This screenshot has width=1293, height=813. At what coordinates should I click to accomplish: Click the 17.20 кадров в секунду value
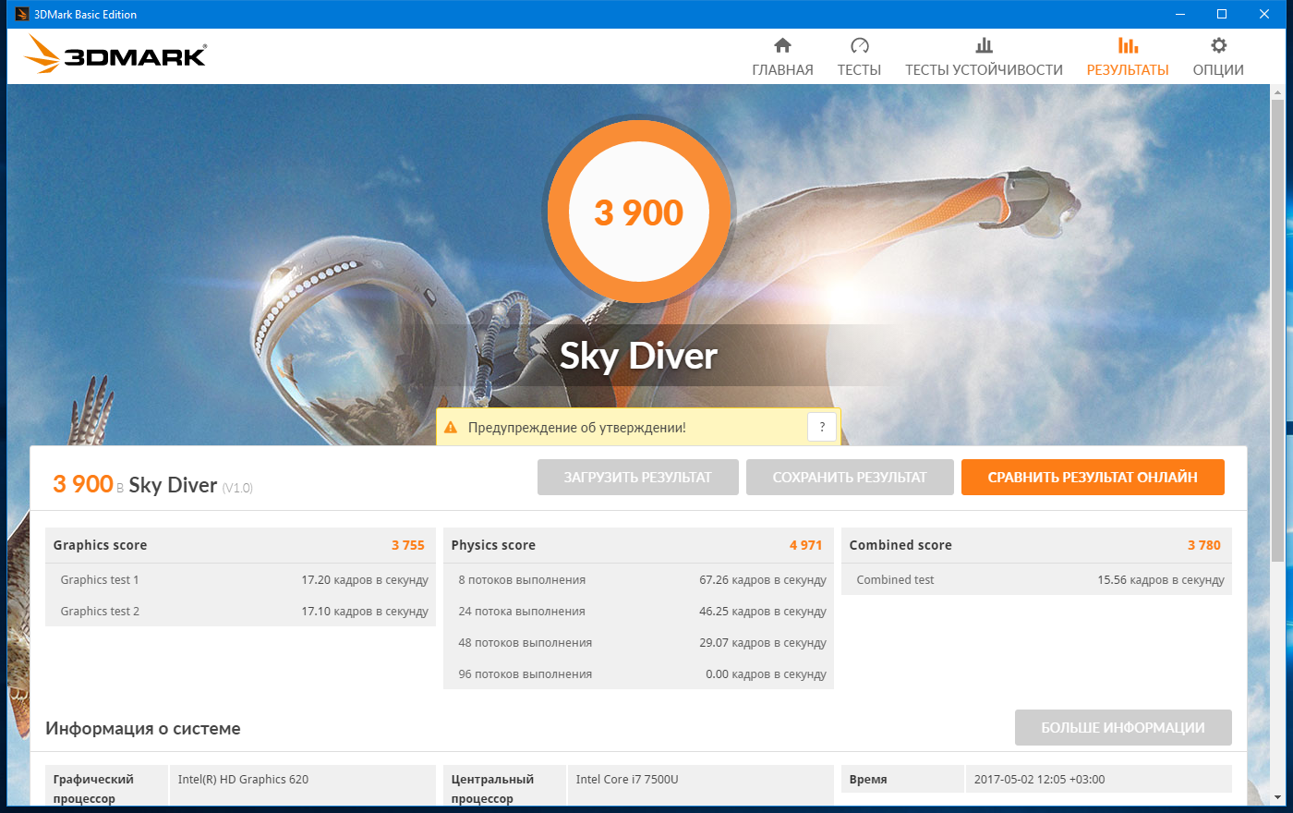tap(365, 580)
